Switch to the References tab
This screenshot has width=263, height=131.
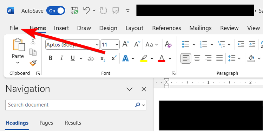click(x=166, y=28)
